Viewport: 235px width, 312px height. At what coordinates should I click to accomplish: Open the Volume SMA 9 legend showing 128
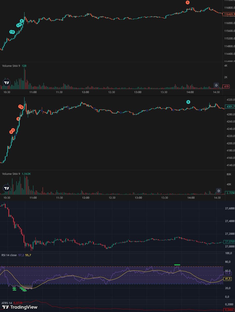click(x=14, y=66)
